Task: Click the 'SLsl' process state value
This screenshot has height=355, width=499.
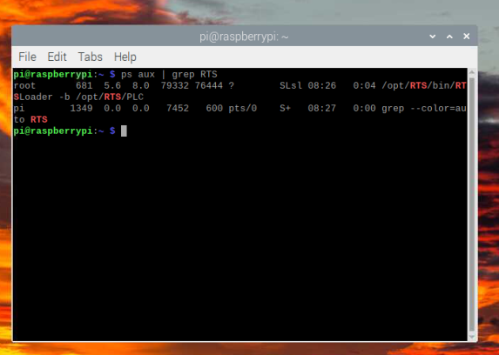Action: [291, 85]
